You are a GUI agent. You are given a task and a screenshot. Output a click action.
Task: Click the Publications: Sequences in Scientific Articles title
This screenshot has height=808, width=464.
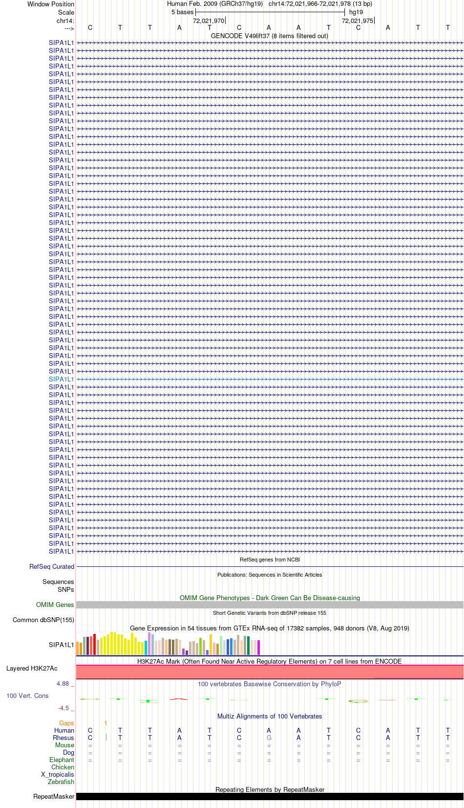[x=270, y=575]
